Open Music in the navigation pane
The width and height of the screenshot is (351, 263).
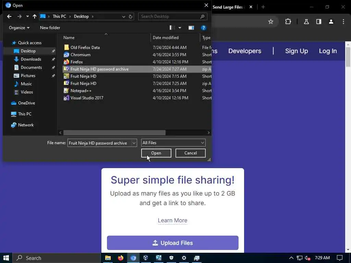pyautogui.click(x=26, y=84)
